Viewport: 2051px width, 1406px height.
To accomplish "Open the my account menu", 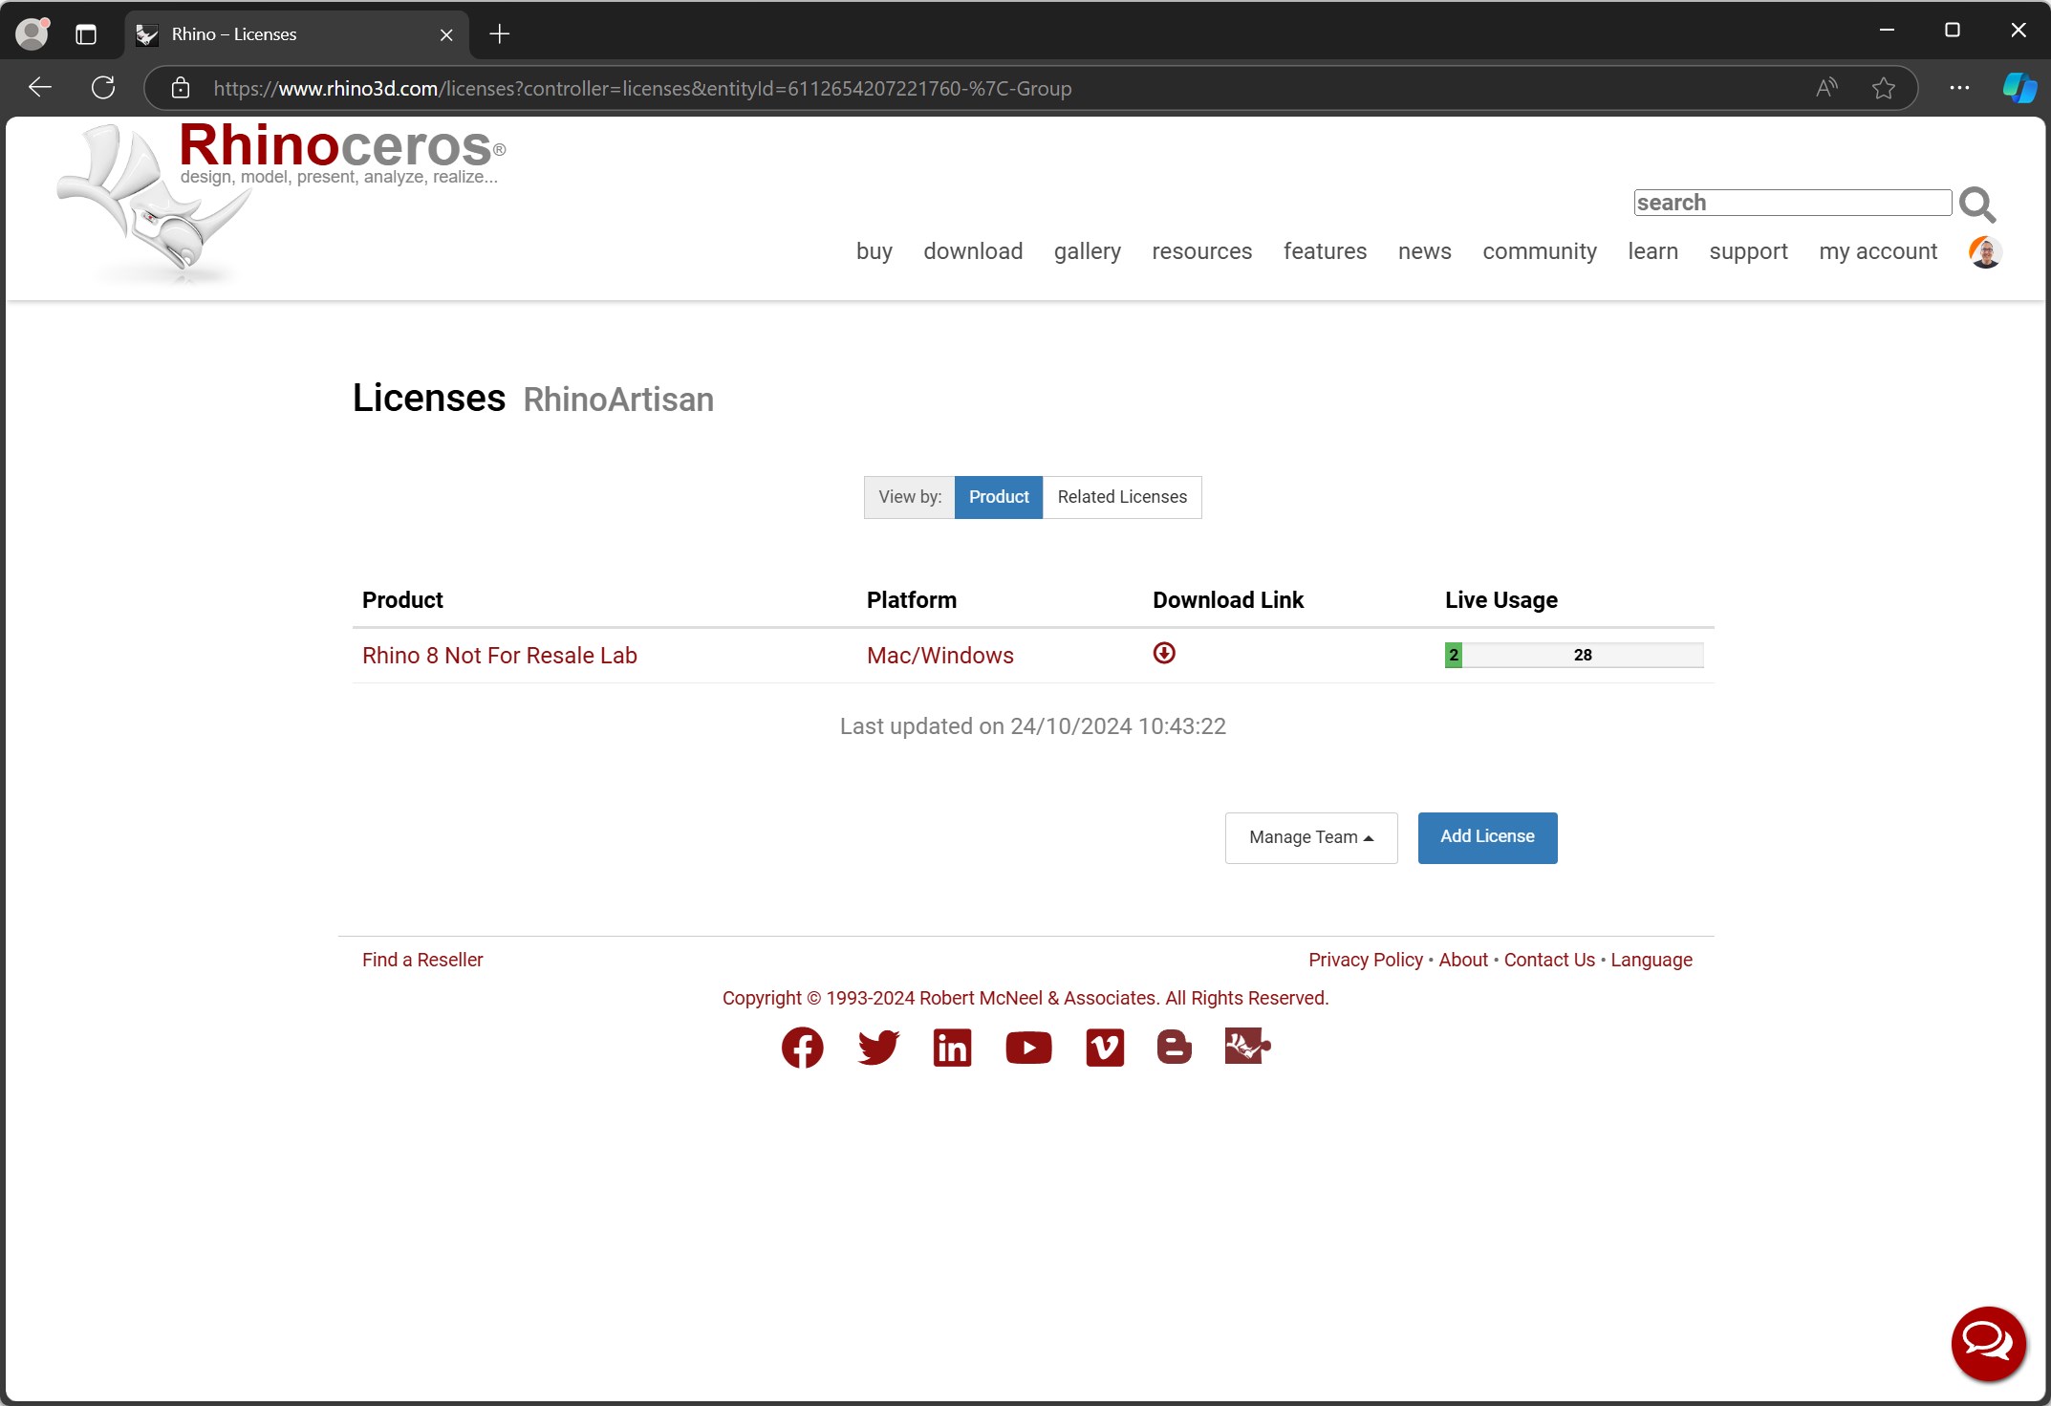I will point(1878,251).
